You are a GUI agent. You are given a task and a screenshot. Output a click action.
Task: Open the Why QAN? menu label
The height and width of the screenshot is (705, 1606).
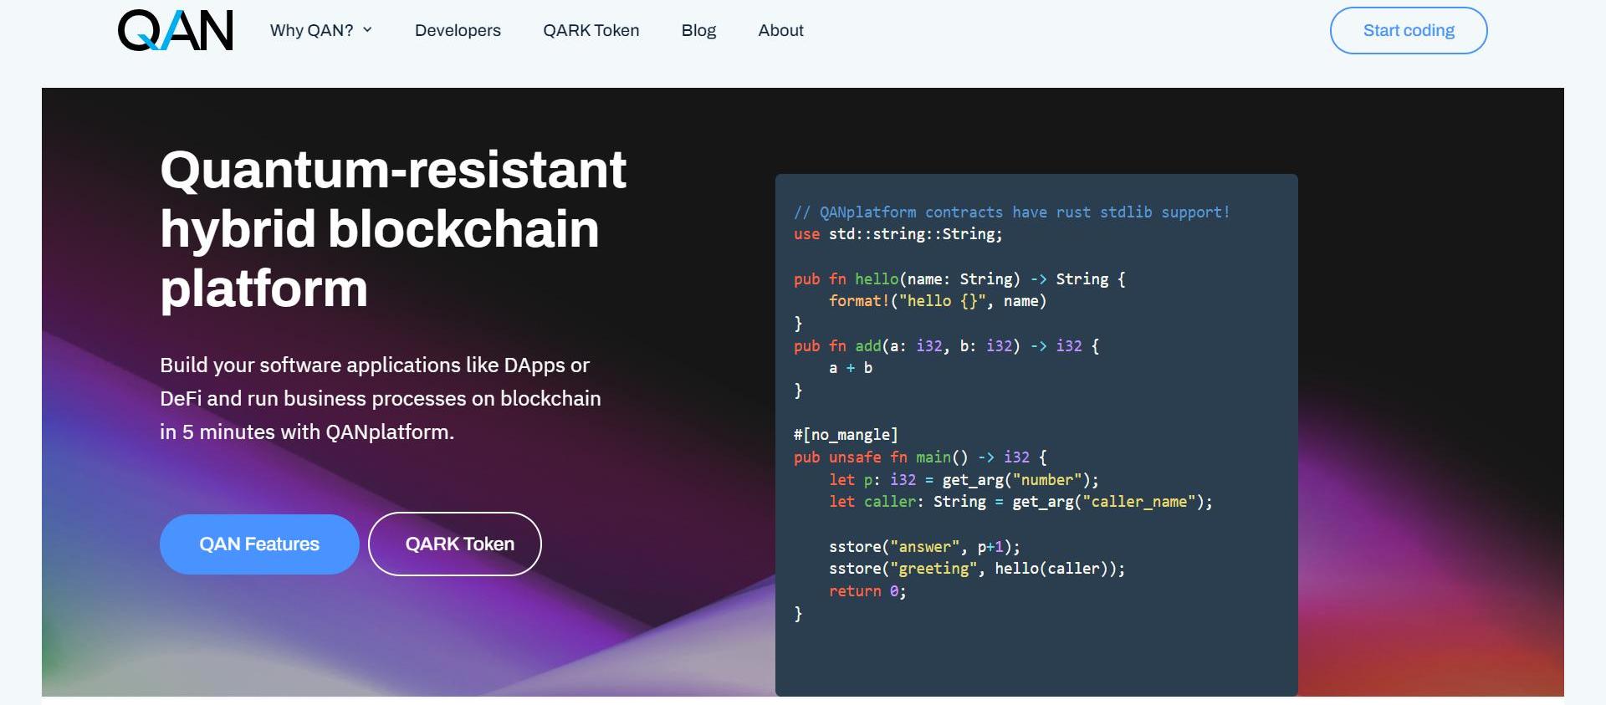click(x=311, y=31)
